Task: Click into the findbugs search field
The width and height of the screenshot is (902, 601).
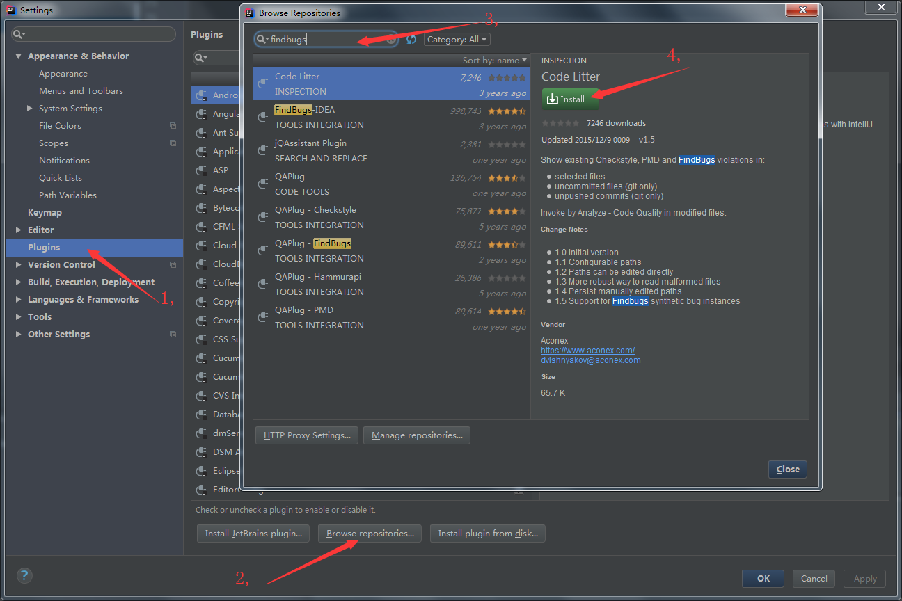Action: (x=326, y=40)
